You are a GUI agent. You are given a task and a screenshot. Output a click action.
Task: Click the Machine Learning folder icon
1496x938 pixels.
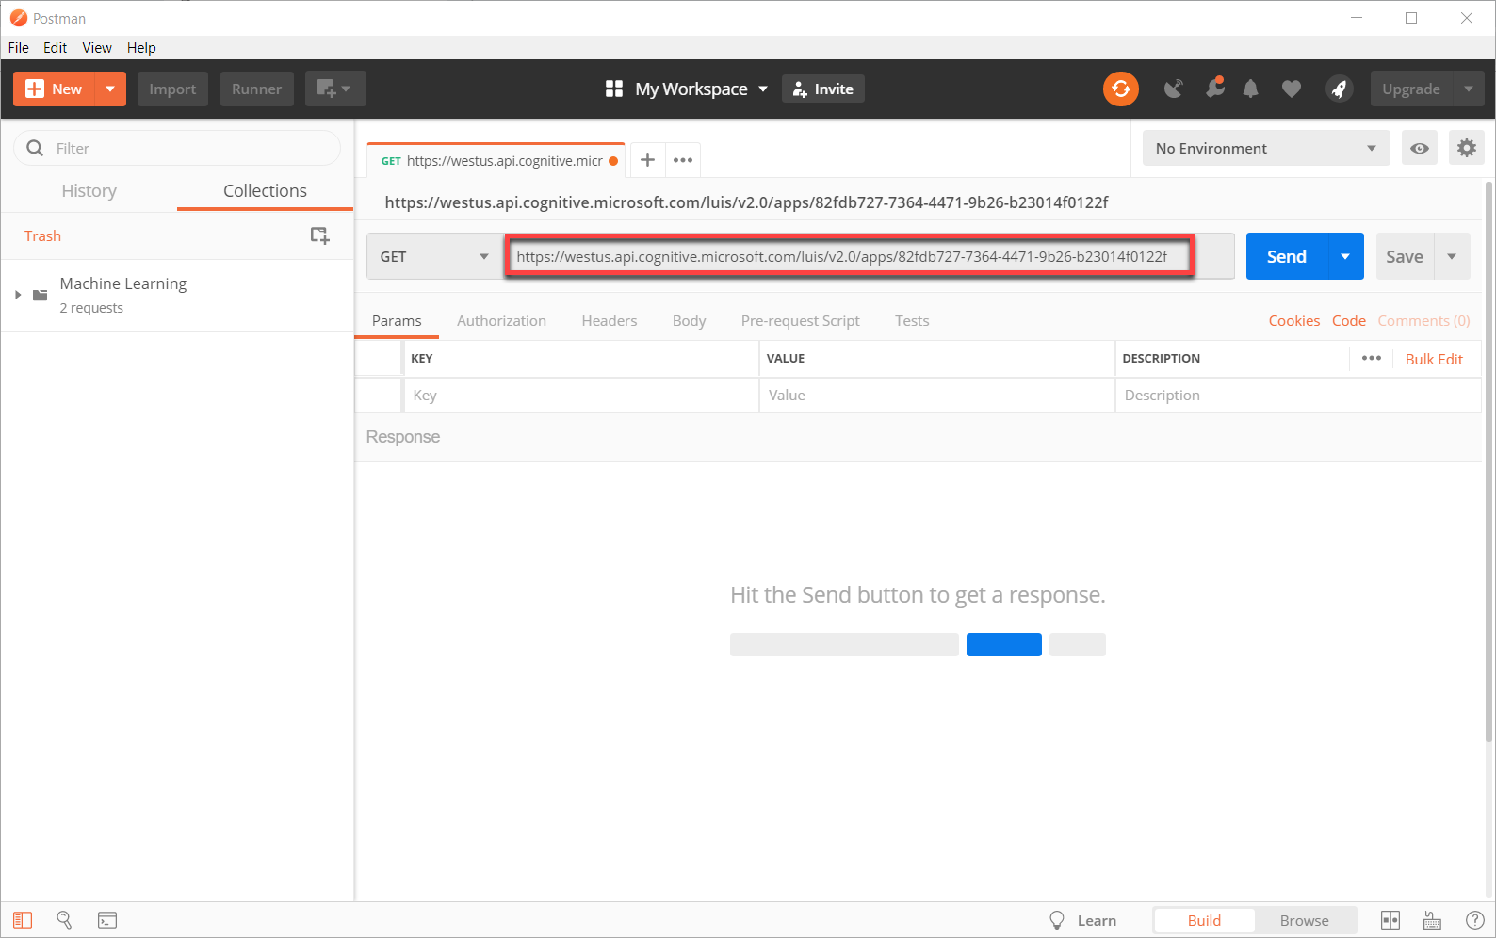click(x=40, y=295)
